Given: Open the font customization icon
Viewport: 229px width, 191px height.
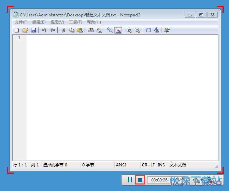Looking at the screenshot, I should [x=156, y=30].
